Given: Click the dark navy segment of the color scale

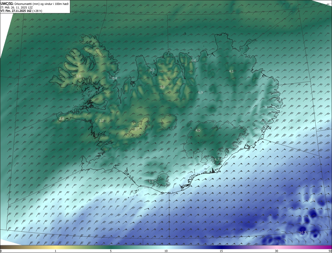Looking at the screenshot, I should pos(221,247).
